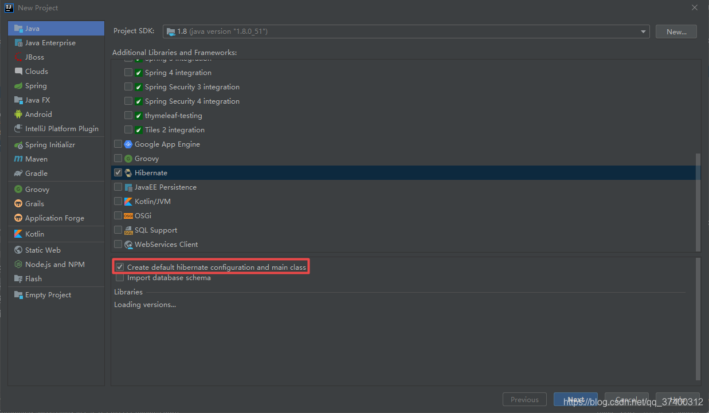This screenshot has height=413, width=709.
Task: Pick the Gradle elephant icon
Action: pyautogui.click(x=19, y=173)
